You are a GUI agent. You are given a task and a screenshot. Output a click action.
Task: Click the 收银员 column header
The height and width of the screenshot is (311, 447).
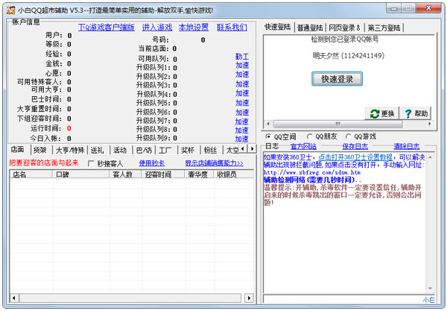(234, 175)
